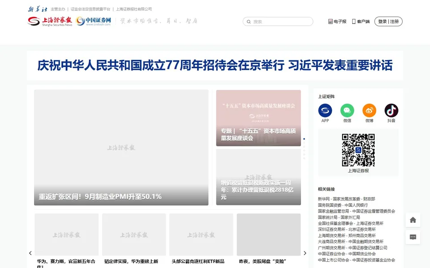430x268 pixels.
Task: Click the search magnifier icon
Action: [249, 21]
